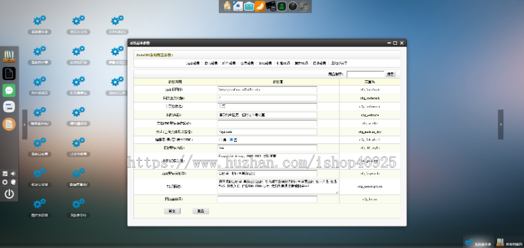This screenshot has height=248, width=524.
Task: Open the black sphere icon in top dock
Action: click(293, 6)
